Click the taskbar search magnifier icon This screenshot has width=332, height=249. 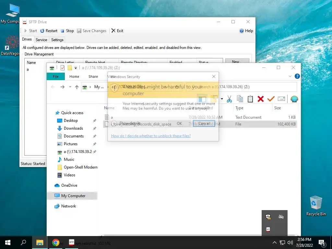(23, 243)
